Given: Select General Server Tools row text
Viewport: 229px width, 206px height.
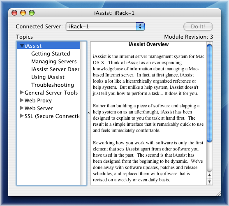Looking at the screenshot, I should click(x=51, y=93).
